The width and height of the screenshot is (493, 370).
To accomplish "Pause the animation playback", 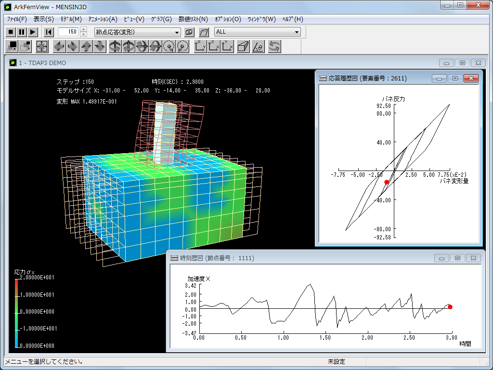I will tap(22, 32).
